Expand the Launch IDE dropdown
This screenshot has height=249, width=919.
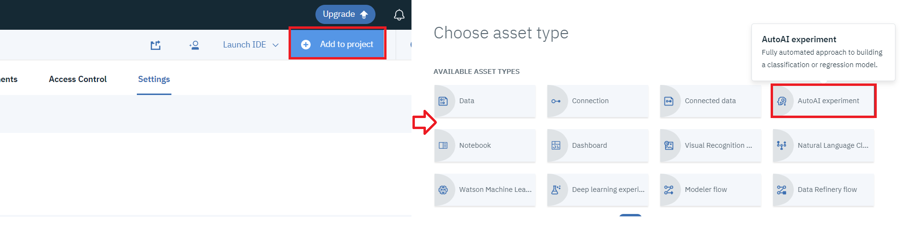point(251,45)
